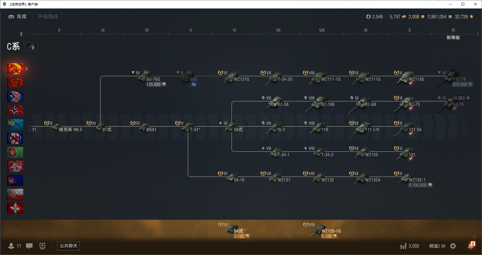Open the contacts list person icon
This screenshot has width=482, height=255.
pos(11,246)
